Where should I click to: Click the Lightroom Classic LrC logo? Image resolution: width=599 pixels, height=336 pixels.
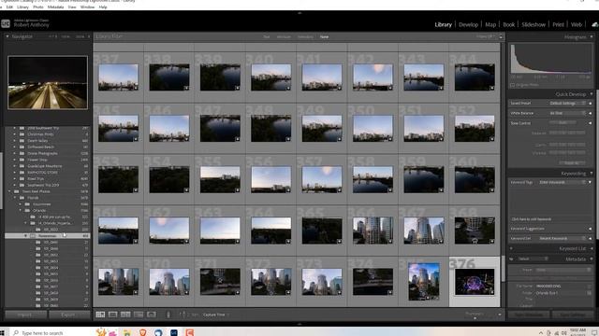click(x=6, y=23)
